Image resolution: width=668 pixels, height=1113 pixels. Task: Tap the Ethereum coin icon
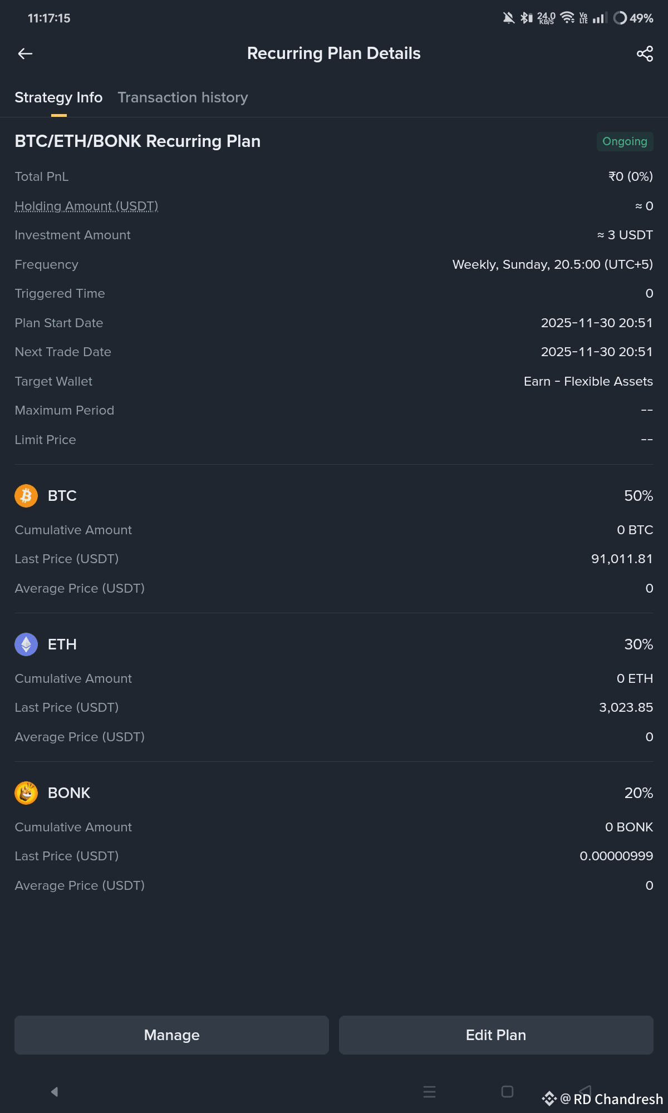coord(26,644)
